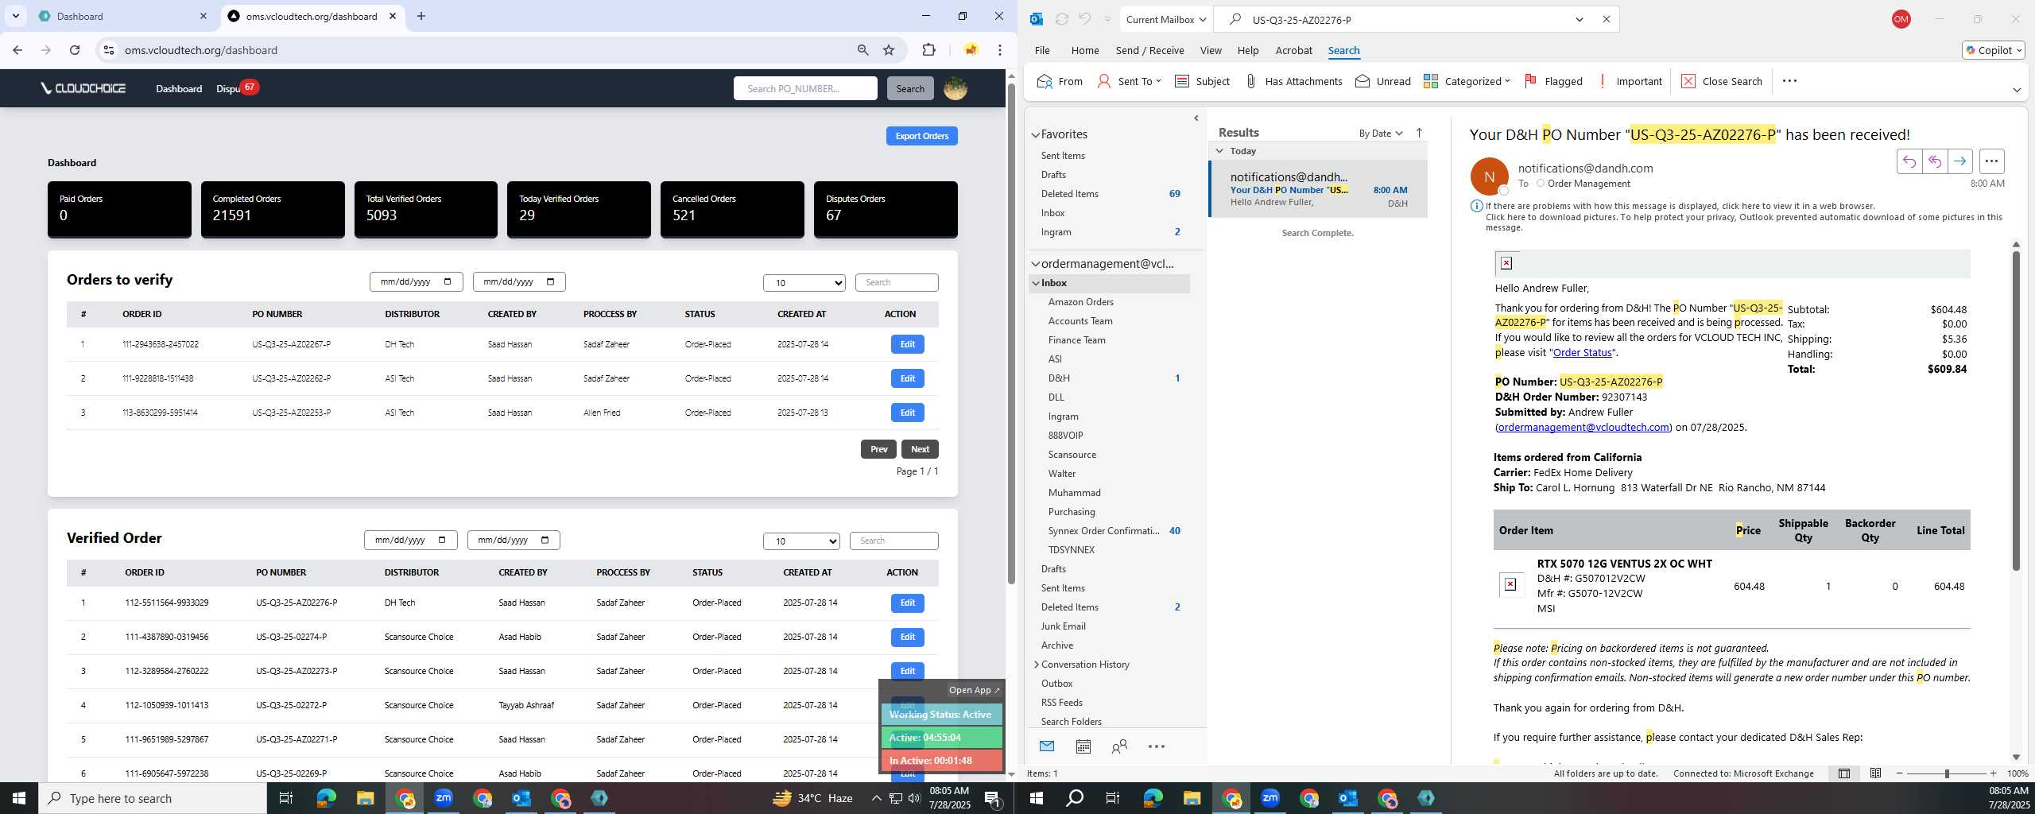This screenshot has width=2035, height=814.
Task: Open Zoom app in left taskbar
Action: [x=443, y=798]
